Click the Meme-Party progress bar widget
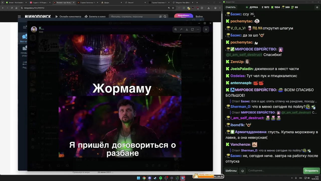Screen dimensions: 321x181 (x=208, y=176)
